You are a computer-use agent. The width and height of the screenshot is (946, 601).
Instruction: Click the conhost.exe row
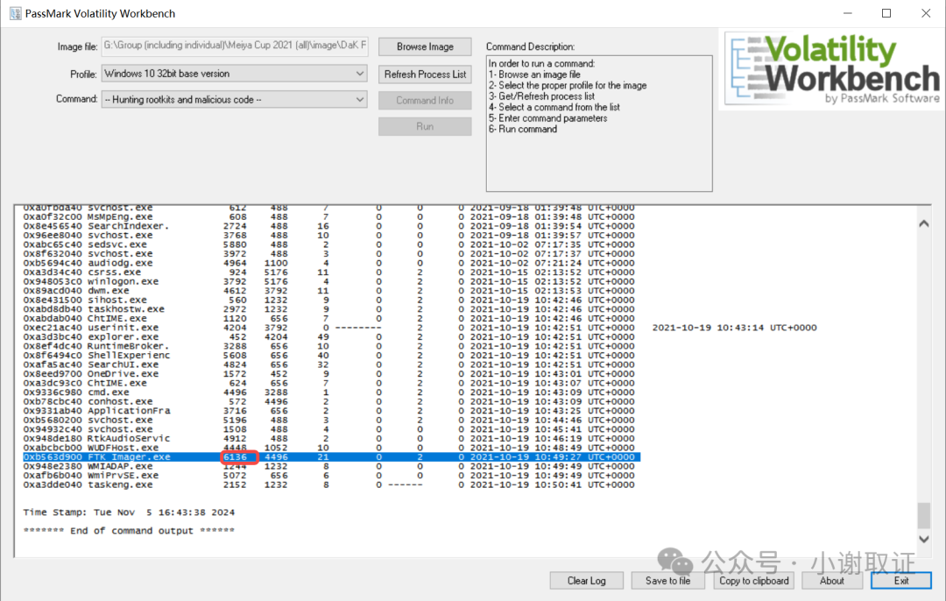click(x=328, y=401)
